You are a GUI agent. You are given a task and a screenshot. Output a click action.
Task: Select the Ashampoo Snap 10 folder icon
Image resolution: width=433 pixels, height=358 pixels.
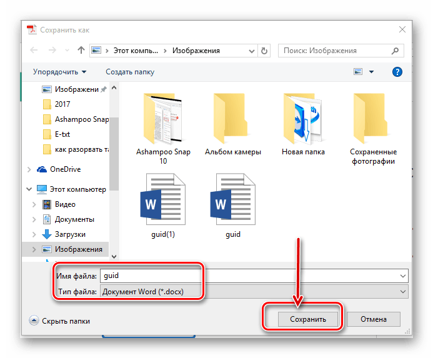163,119
